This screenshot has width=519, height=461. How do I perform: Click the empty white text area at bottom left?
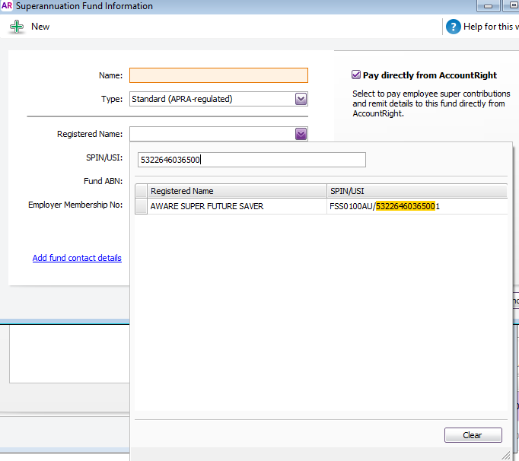coord(68,353)
